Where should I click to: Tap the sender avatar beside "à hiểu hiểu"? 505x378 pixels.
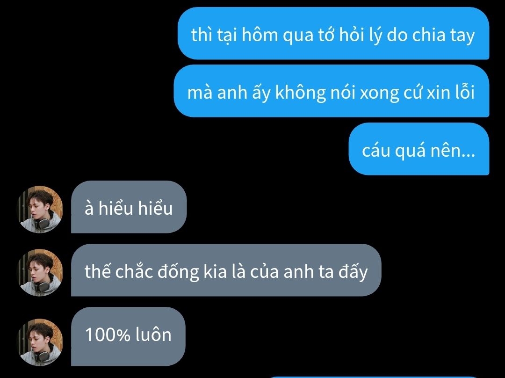click(x=40, y=209)
